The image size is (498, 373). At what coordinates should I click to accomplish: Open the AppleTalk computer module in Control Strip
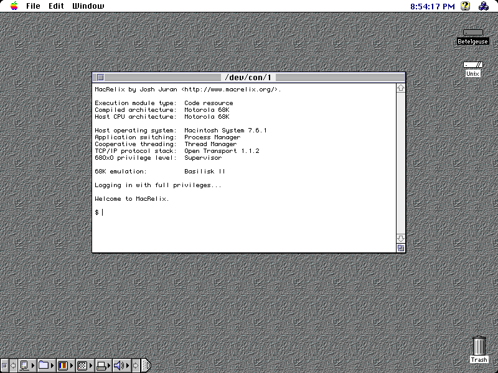tap(27, 366)
